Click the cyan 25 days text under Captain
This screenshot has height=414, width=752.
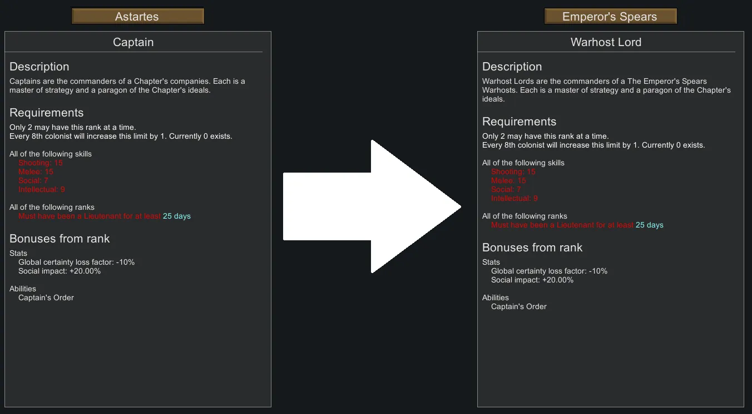176,216
